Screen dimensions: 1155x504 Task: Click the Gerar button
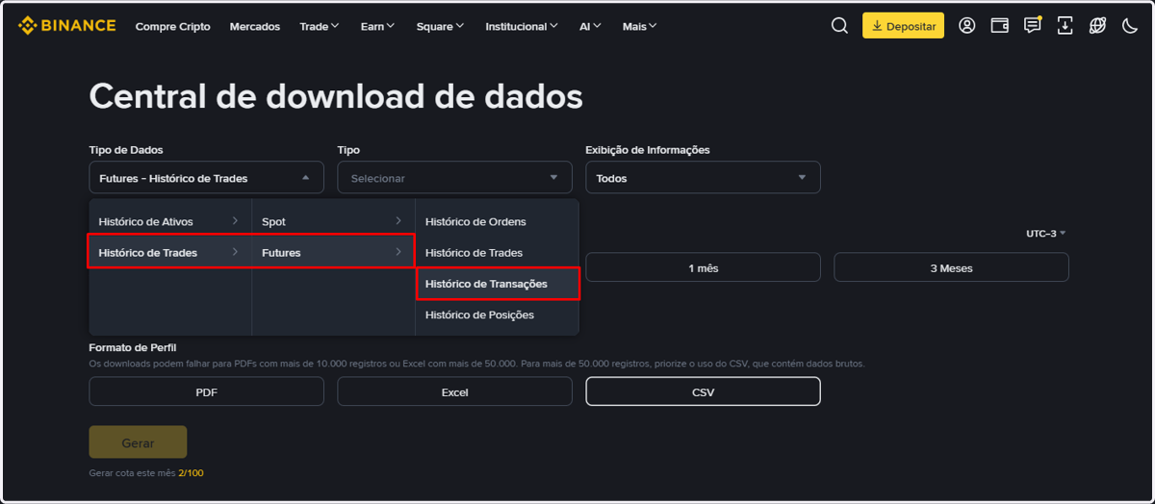coord(138,442)
